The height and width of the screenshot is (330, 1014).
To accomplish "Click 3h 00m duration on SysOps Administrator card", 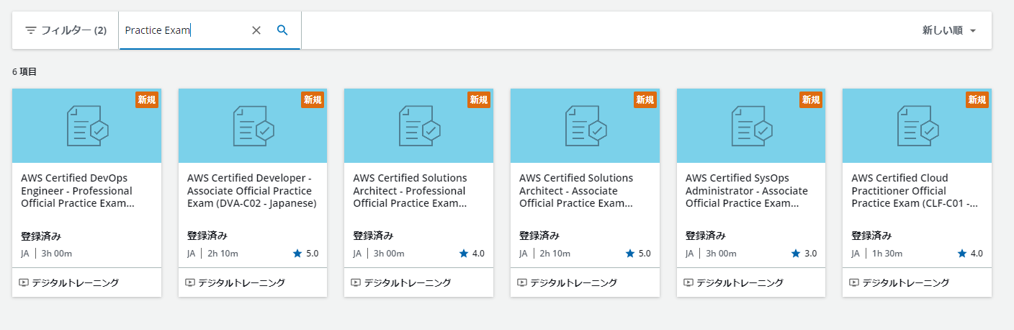I will pos(722,254).
